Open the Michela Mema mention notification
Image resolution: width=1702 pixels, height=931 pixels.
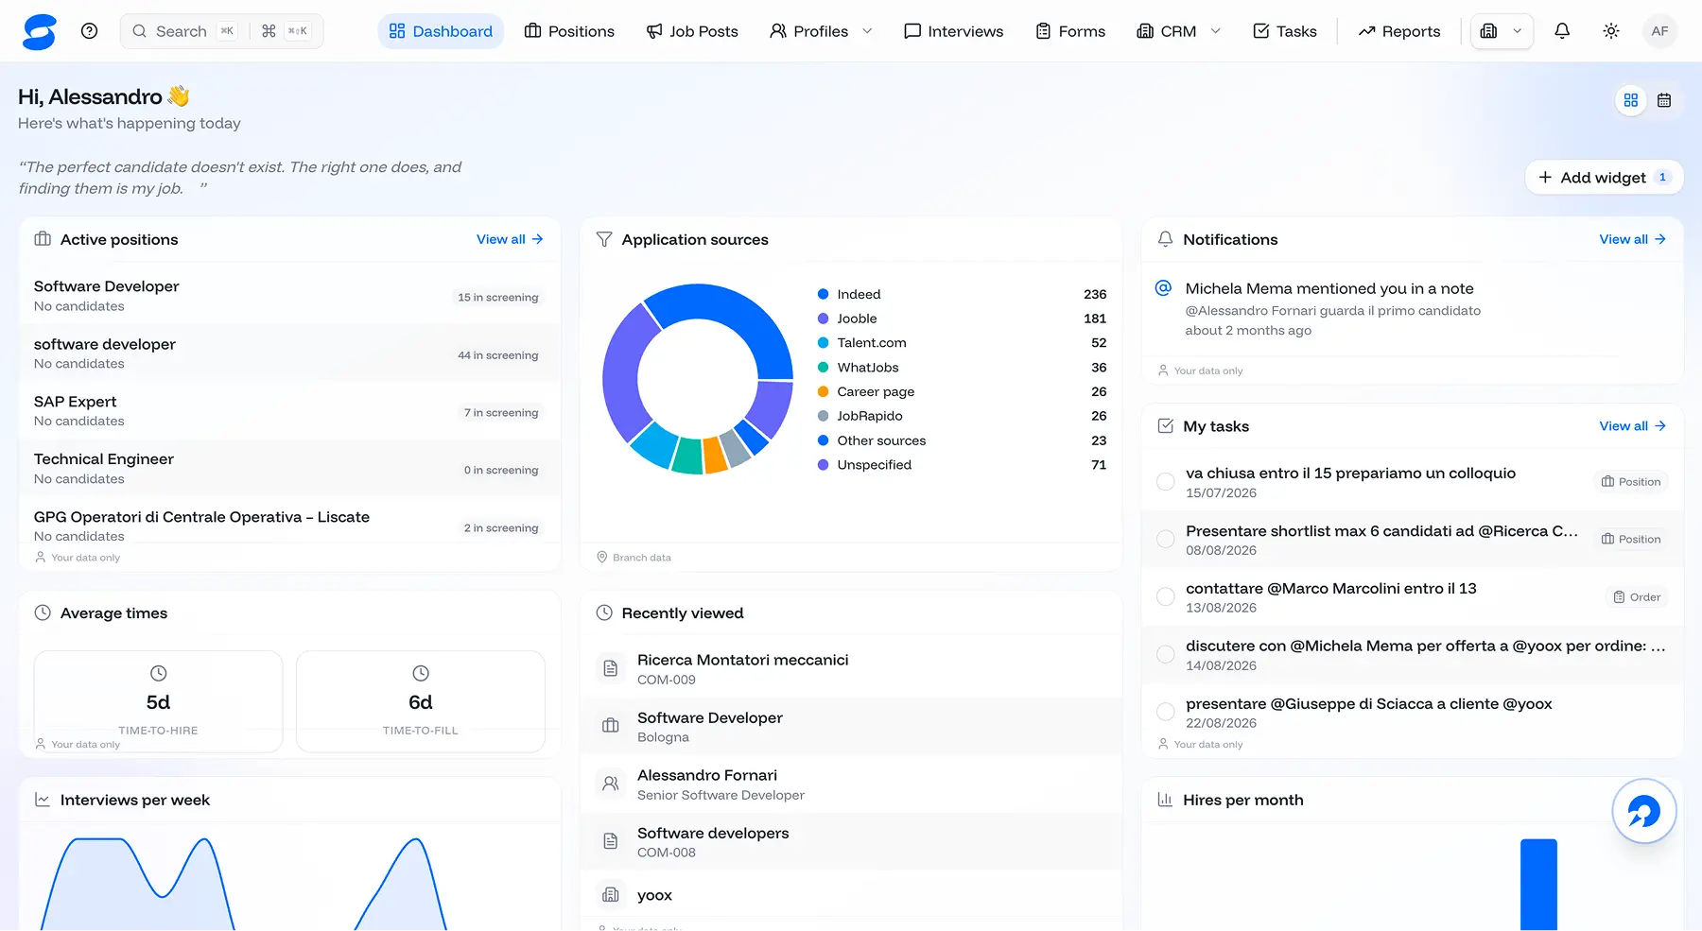(x=1413, y=309)
